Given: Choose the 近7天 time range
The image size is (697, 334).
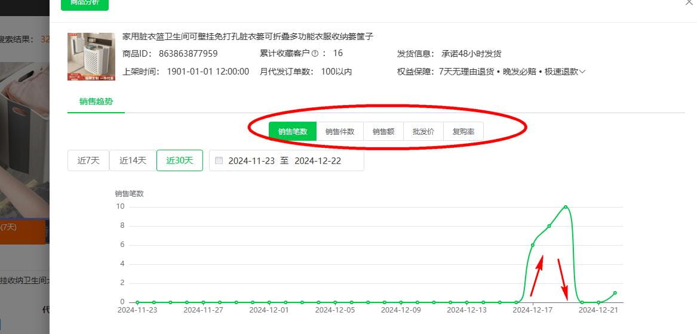Looking at the screenshot, I should 88,160.
